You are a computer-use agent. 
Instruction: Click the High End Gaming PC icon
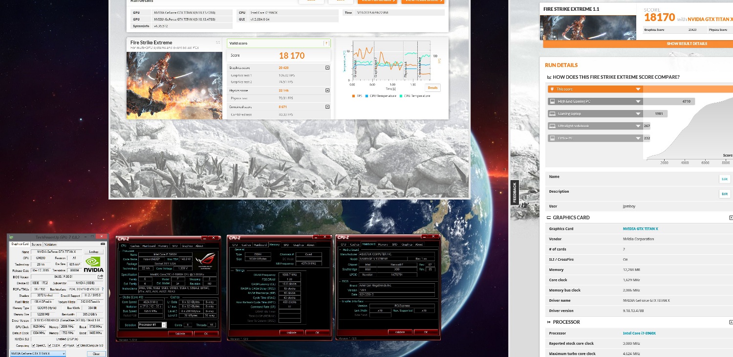click(552, 101)
